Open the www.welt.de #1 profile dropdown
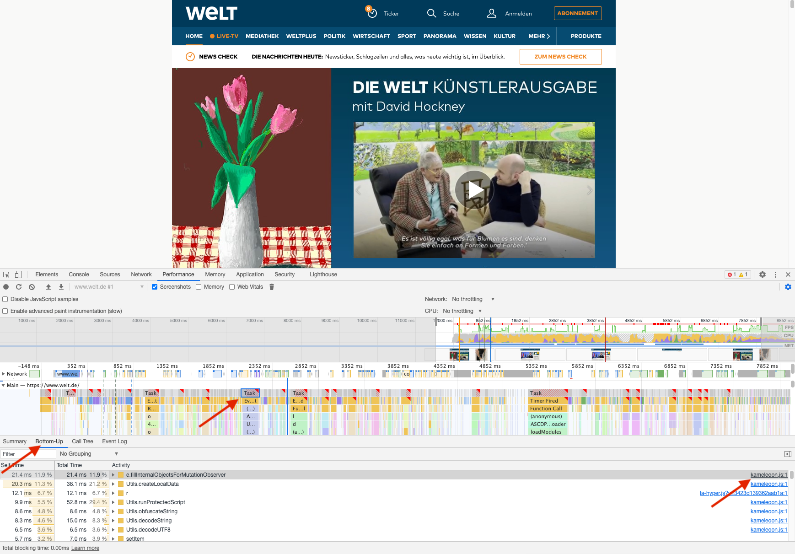795x554 pixels. pos(109,287)
